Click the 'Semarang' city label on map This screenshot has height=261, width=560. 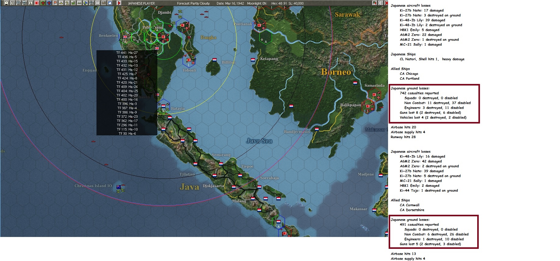coord(221,155)
